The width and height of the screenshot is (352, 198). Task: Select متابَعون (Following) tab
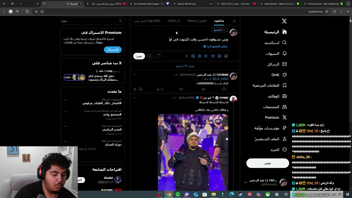pos(219,21)
